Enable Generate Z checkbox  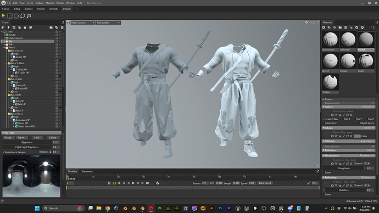point(324,123)
